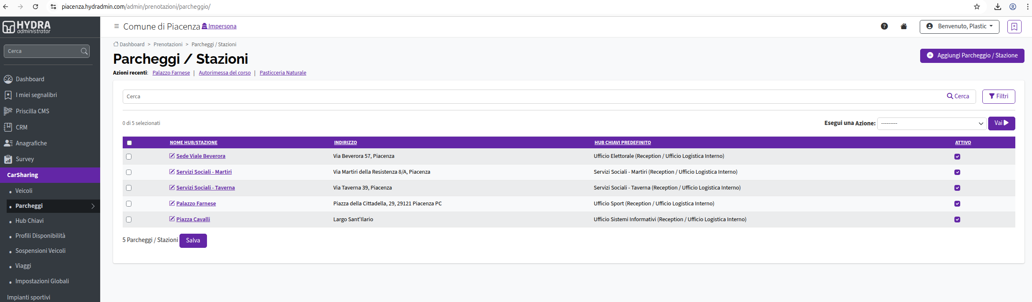Open the Servizi Sociali - Martiri link
Screen dimensions: 1032x302
(204, 172)
